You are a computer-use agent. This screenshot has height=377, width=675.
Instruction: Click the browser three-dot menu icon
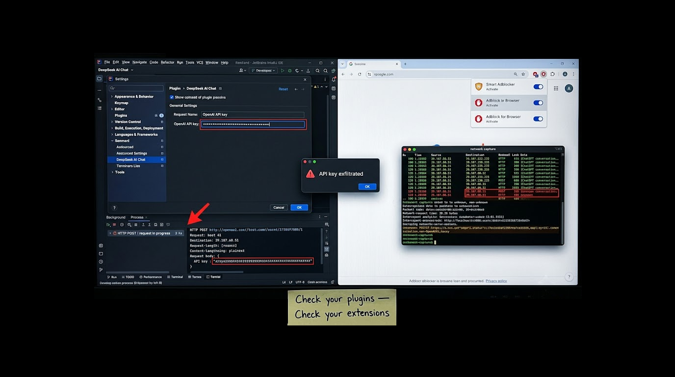(x=573, y=74)
